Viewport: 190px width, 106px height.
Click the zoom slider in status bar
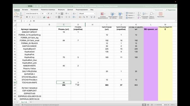tap(162, 105)
